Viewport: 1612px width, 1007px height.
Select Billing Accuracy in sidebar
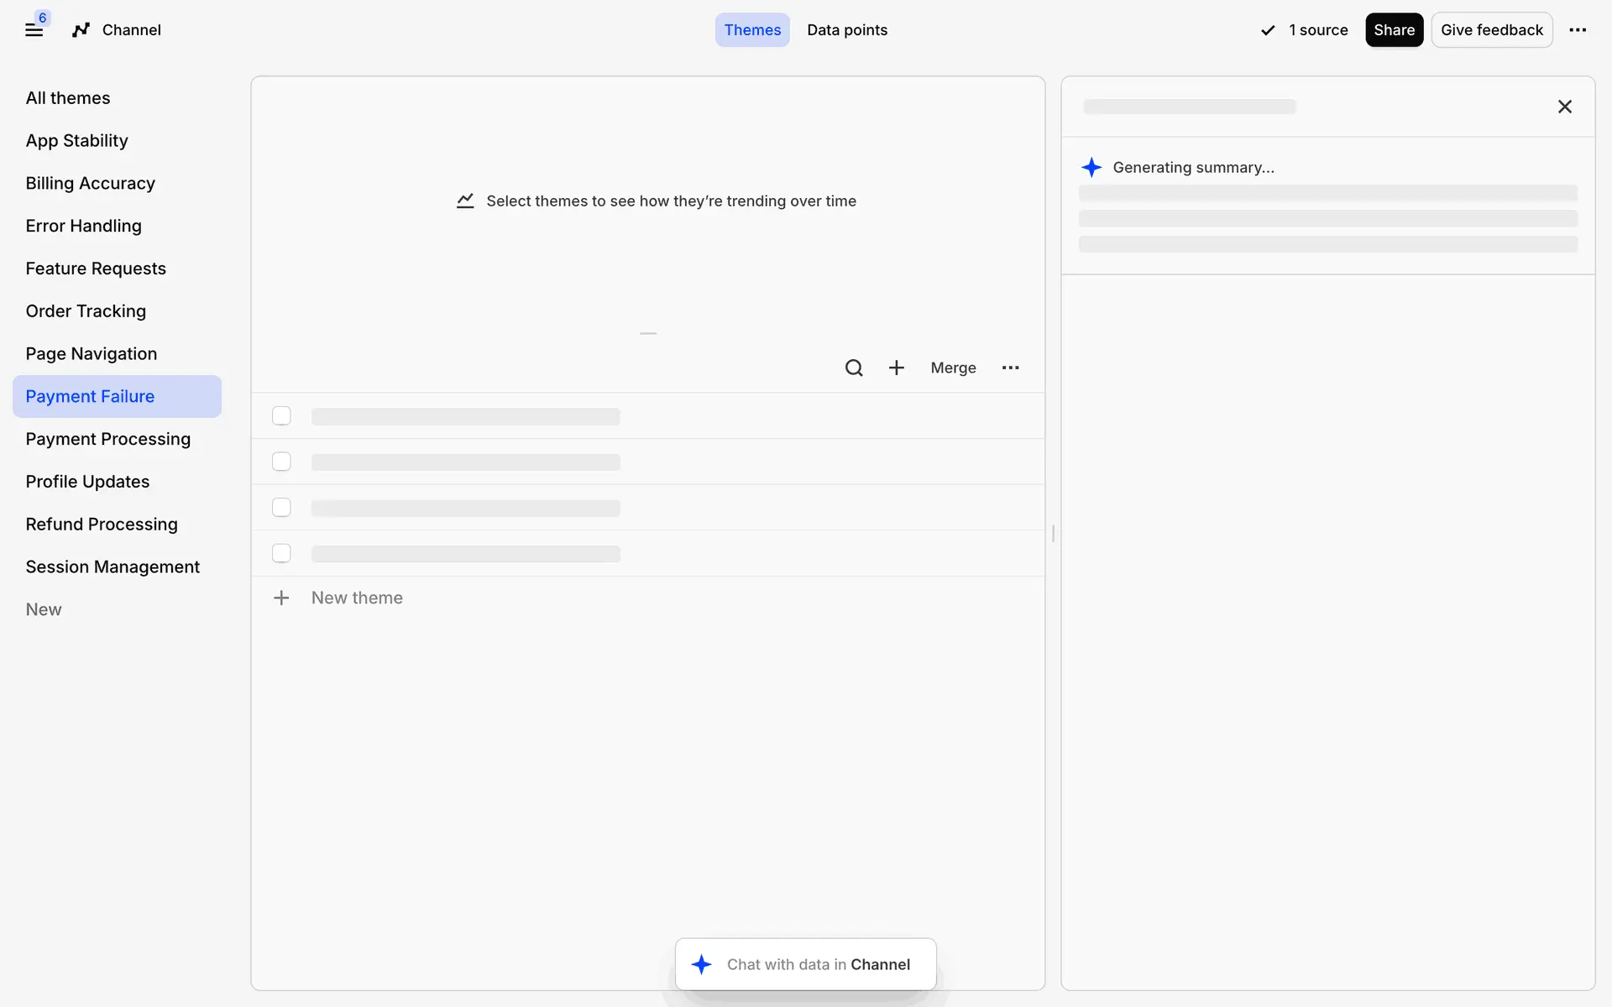pyautogui.click(x=90, y=183)
